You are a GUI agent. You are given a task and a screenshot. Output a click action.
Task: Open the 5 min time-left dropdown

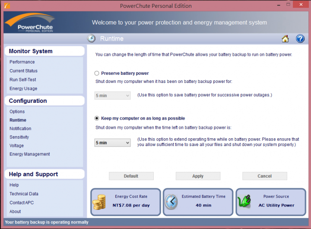[x=112, y=143]
